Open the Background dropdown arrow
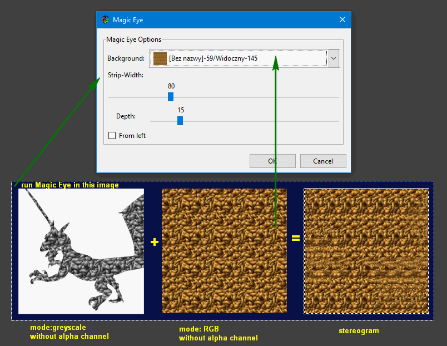447x346 pixels. 334,58
